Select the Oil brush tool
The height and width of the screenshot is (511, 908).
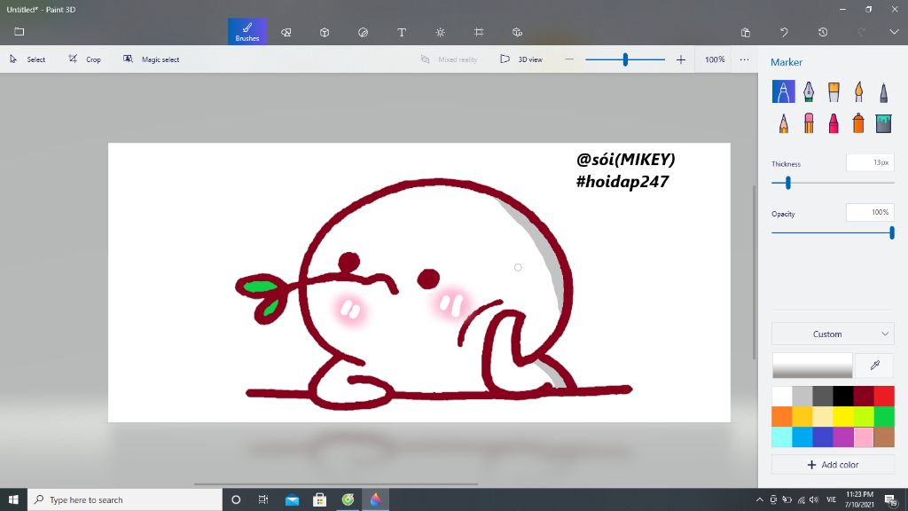tap(834, 90)
